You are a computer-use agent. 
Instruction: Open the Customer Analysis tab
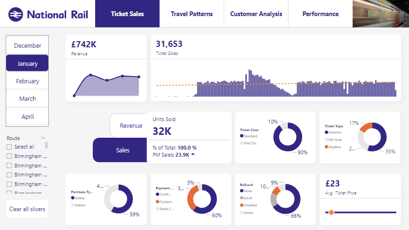click(256, 14)
